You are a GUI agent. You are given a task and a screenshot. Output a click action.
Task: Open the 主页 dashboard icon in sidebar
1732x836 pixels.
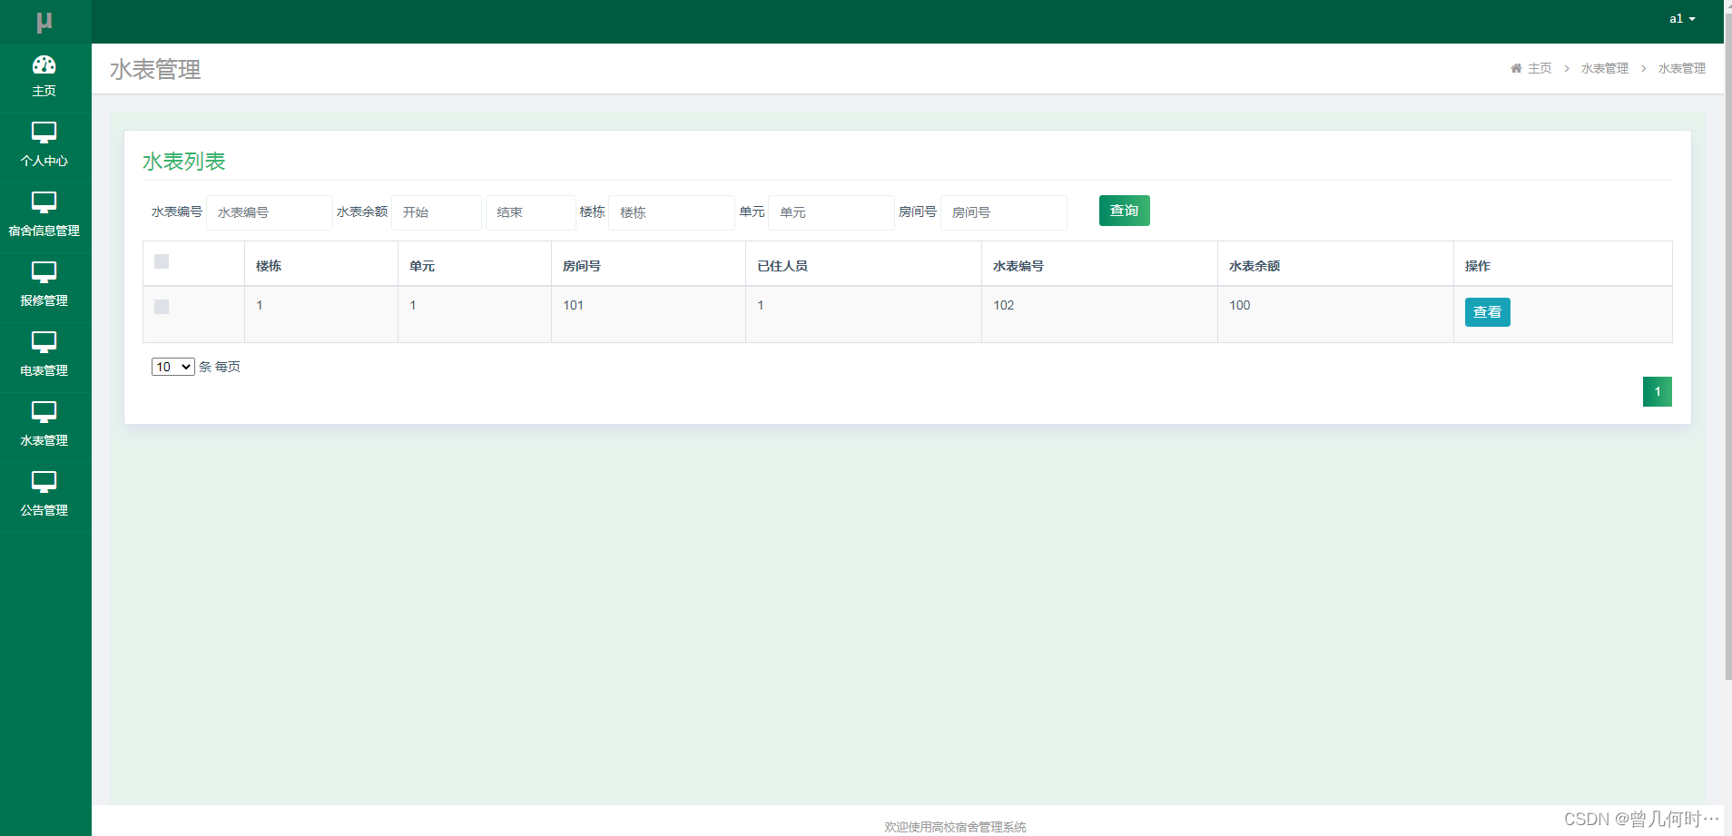(x=44, y=64)
